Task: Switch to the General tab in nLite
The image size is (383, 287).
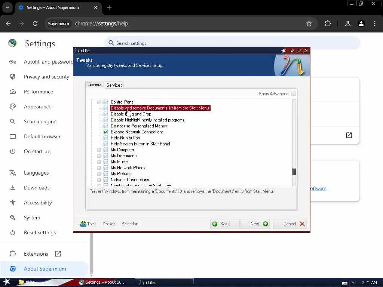Action: (x=95, y=84)
